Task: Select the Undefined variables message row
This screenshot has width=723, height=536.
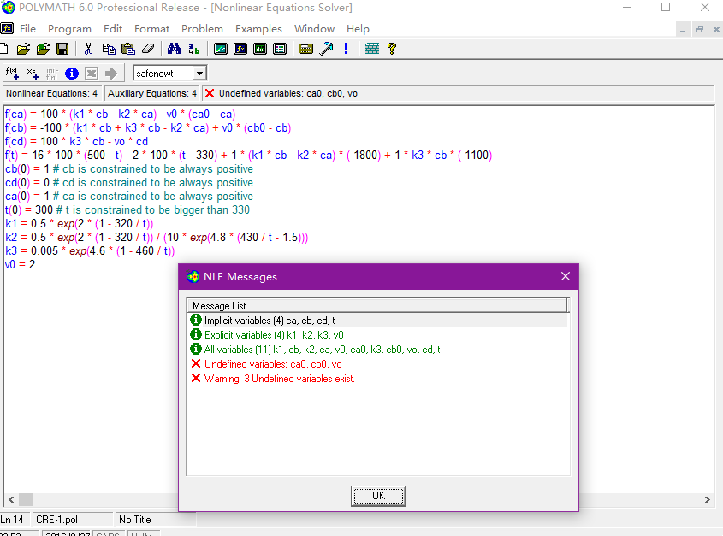Action: 270,364
